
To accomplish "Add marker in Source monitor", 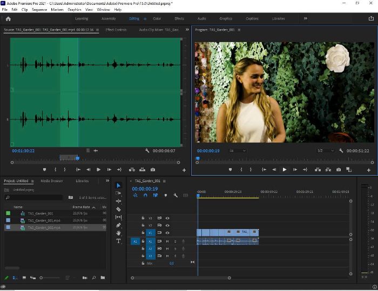I will 44,170.
